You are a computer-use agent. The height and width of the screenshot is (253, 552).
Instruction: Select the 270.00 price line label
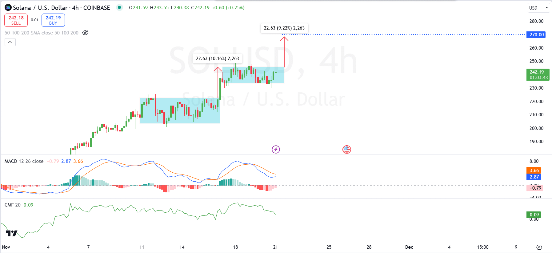click(x=536, y=34)
